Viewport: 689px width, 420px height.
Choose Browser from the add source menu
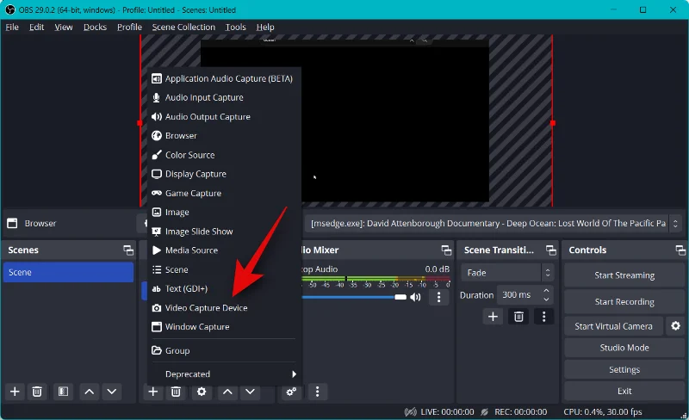click(224, 136)
